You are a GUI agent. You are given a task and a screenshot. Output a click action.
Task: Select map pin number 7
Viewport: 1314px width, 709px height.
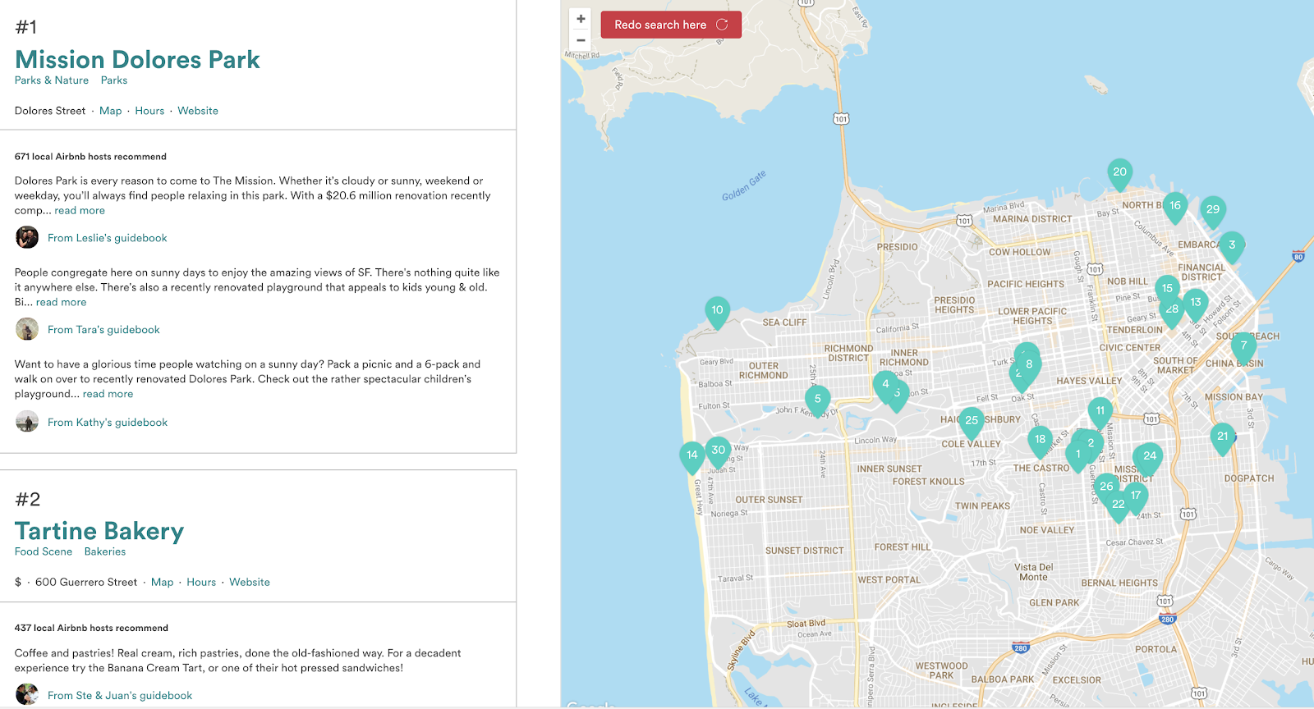point(1243,348)
